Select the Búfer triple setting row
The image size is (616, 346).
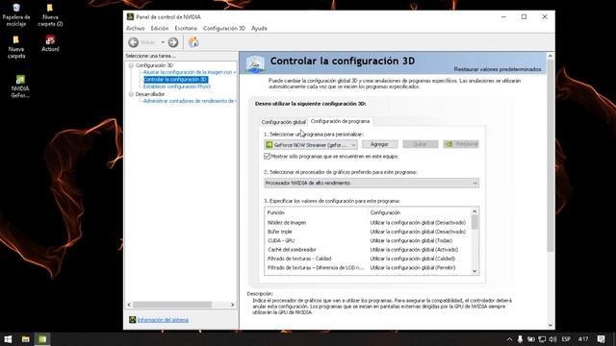367,232
